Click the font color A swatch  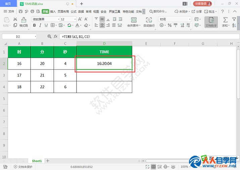coord(78,25)
